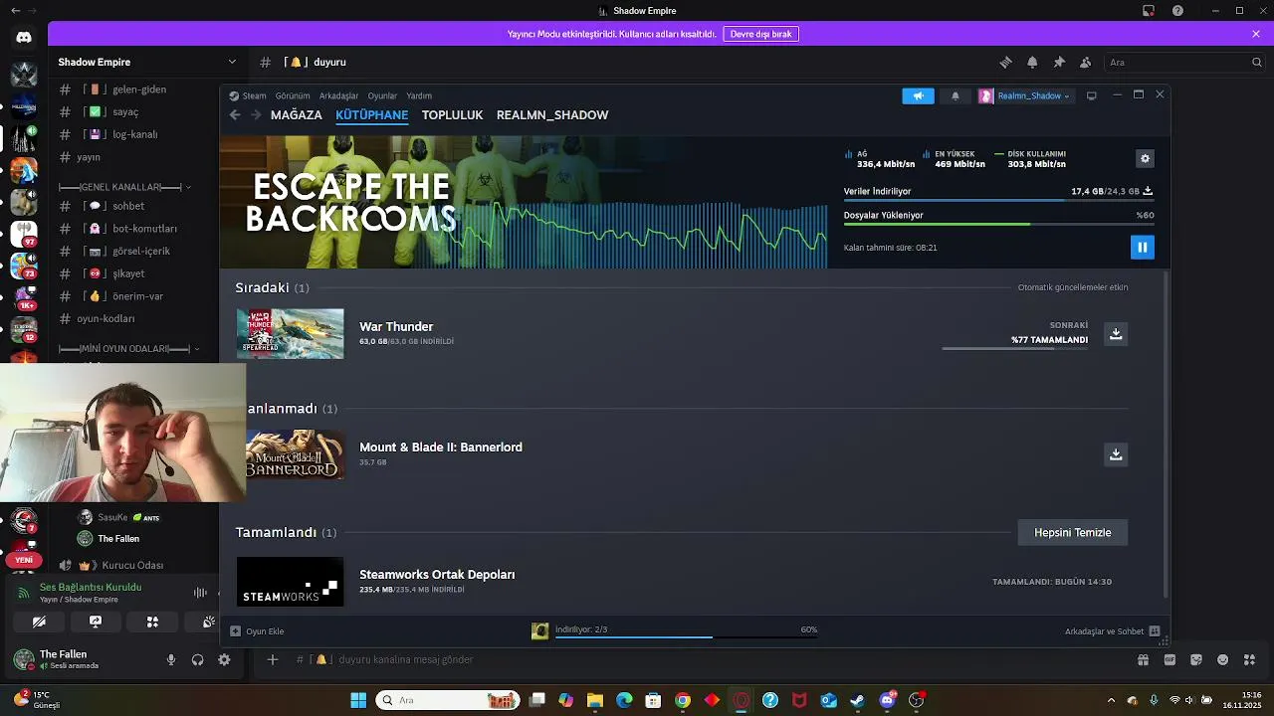Screen dimensions: 1274x716
Task: Switch Steam to Big Picture mode icon
Action: click(1092, 95)
